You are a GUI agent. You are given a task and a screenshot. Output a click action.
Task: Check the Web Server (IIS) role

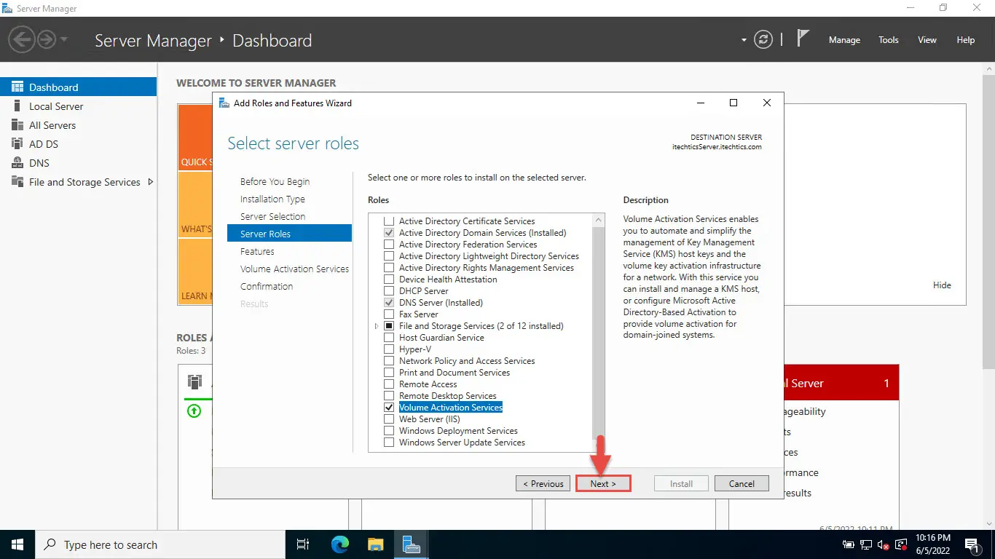tap(389, 419)
